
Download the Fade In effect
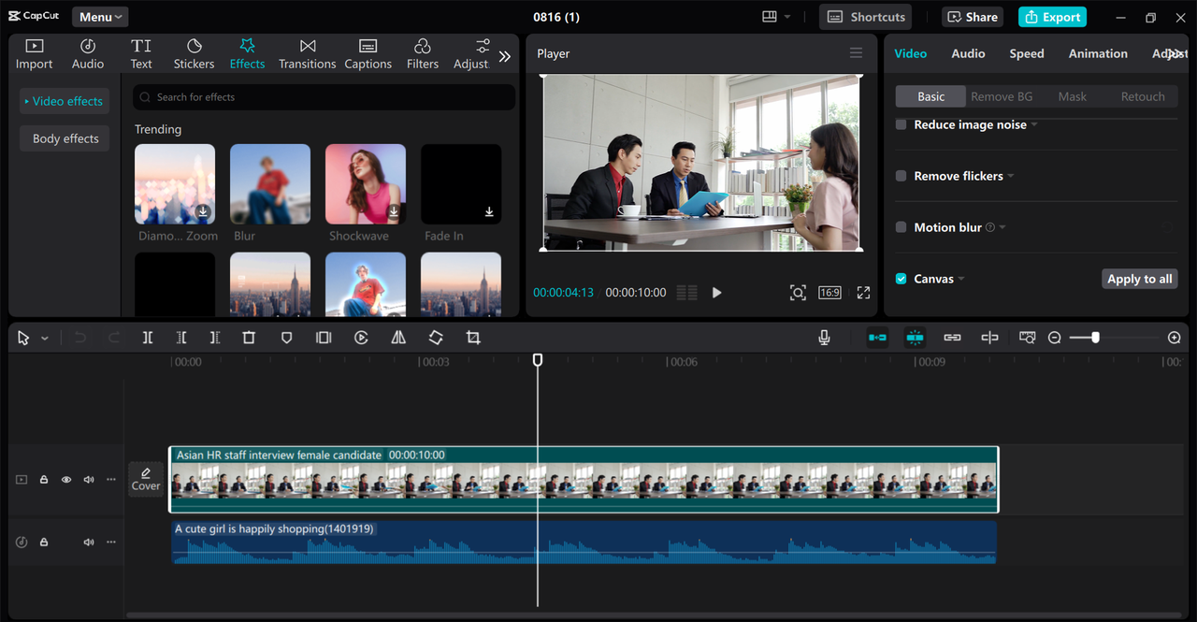pos(489,212)
